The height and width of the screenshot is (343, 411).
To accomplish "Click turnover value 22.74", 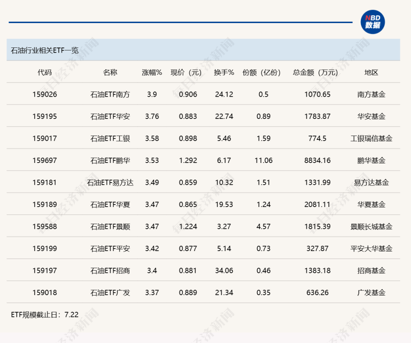I will (x=224, y=116).
